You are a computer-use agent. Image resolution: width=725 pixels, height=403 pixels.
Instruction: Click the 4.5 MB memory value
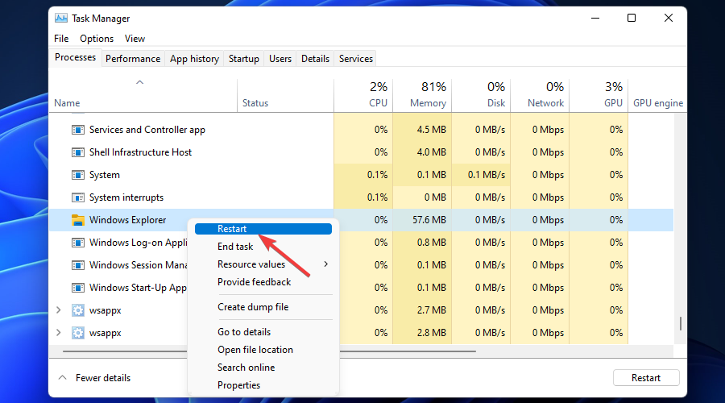pos(432,130)
